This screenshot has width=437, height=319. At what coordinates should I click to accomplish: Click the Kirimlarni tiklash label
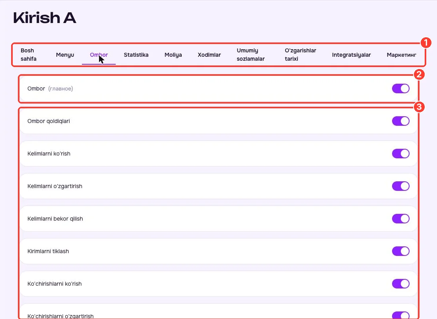point(48,251)
